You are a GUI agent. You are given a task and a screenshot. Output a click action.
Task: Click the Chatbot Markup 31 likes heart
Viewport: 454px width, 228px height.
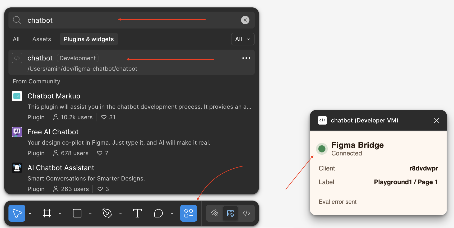tap(104, 117)
